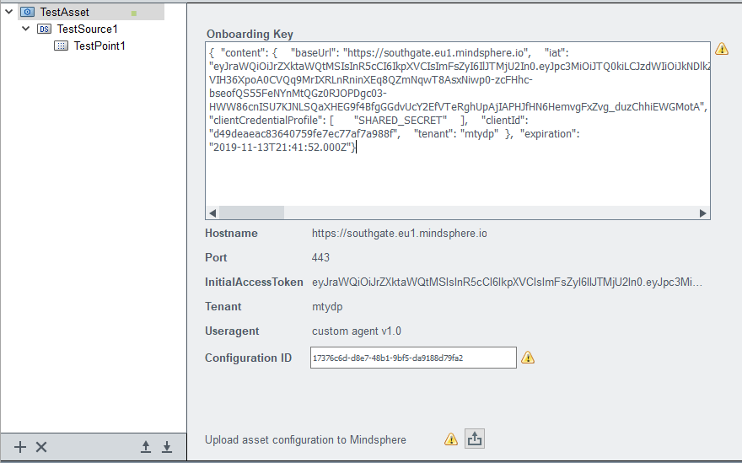The height and width of the screenshot is (463, 742).
Task: Collapse the TestAsset tree node
Action: (x=9, y=11)
